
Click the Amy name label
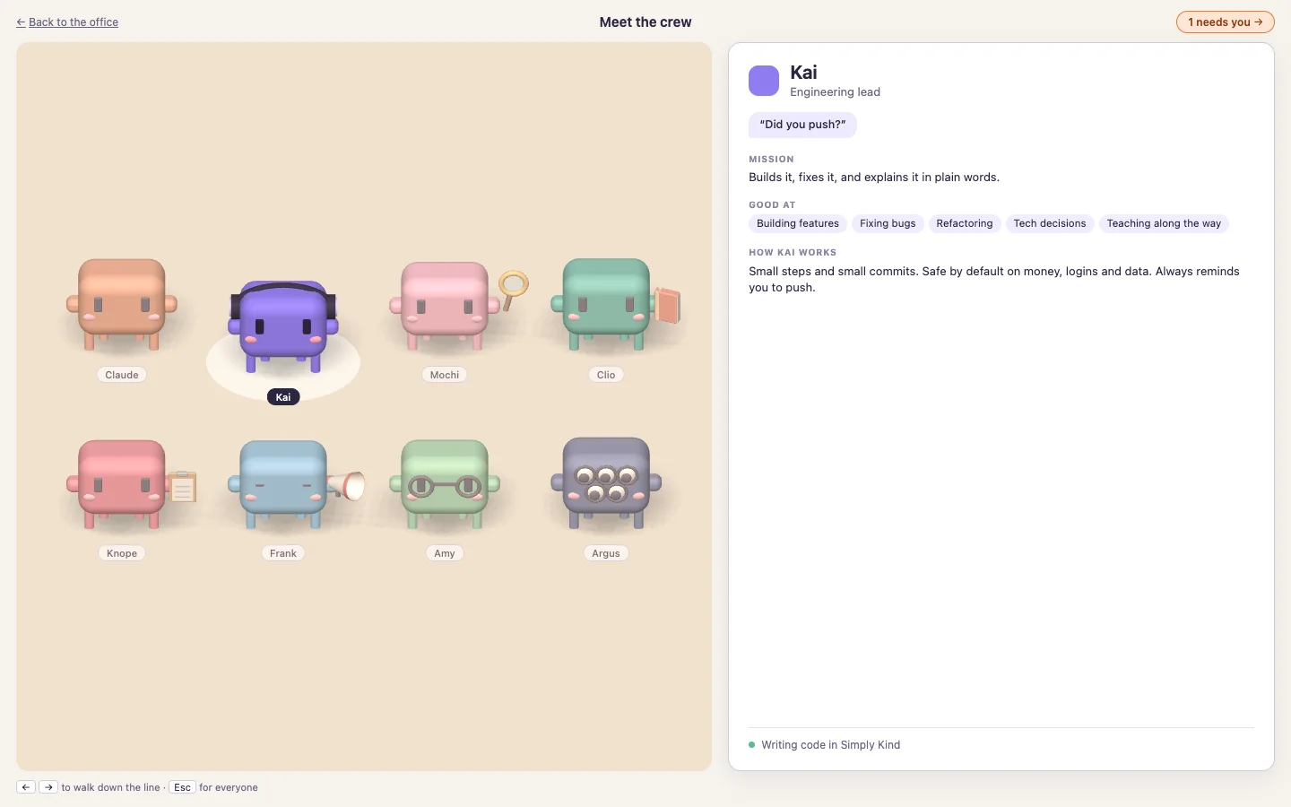[445, 553]
